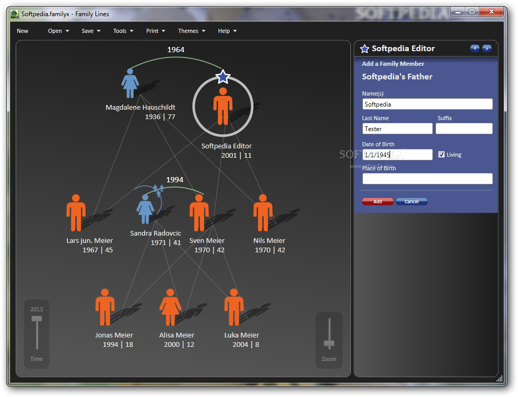Click the Sandra Radovcic name label

156,233
